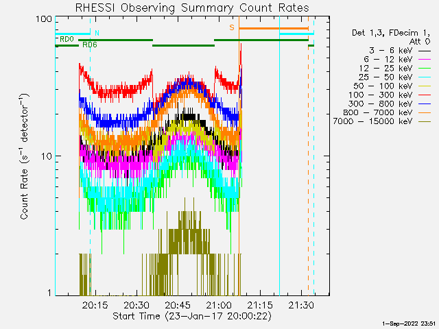Click the '800 - 7000 keV' legend label
Image resolution: width=439 pixels, height=329 pixels.
click(378, 112)
